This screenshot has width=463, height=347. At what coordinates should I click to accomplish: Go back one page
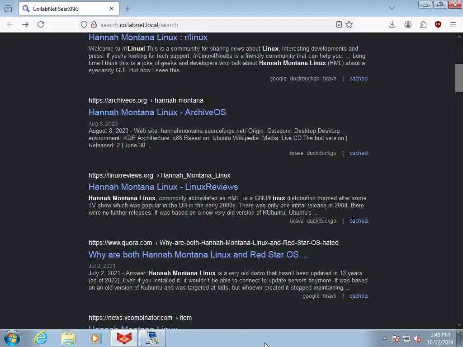[x=10, y=25]
